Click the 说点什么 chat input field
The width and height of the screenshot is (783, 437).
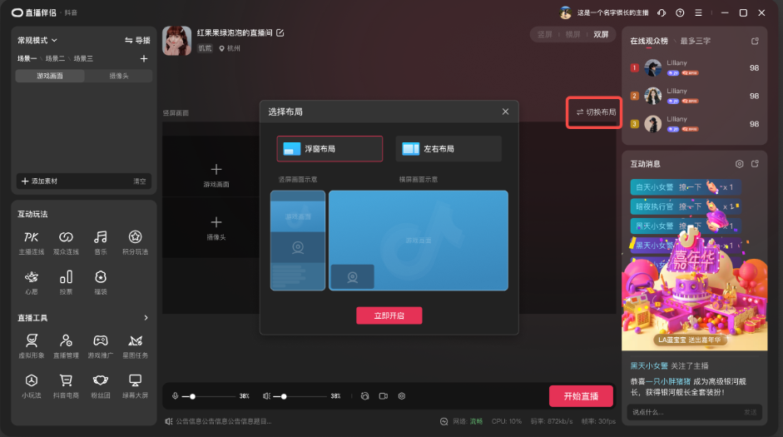pyautogui.click(x=682, y=412)
